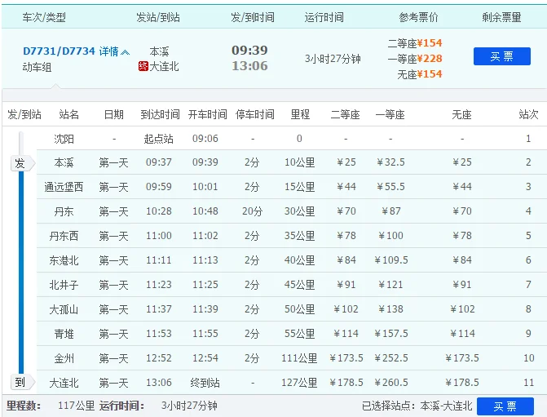Click stop duration 20分 in 丹东 row
The image size is (547, 417).
(x=252, y=211)
